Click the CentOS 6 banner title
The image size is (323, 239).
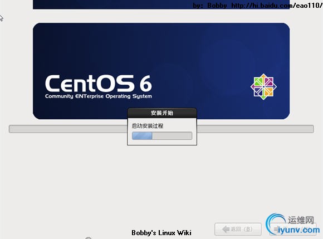coord(99,83)
